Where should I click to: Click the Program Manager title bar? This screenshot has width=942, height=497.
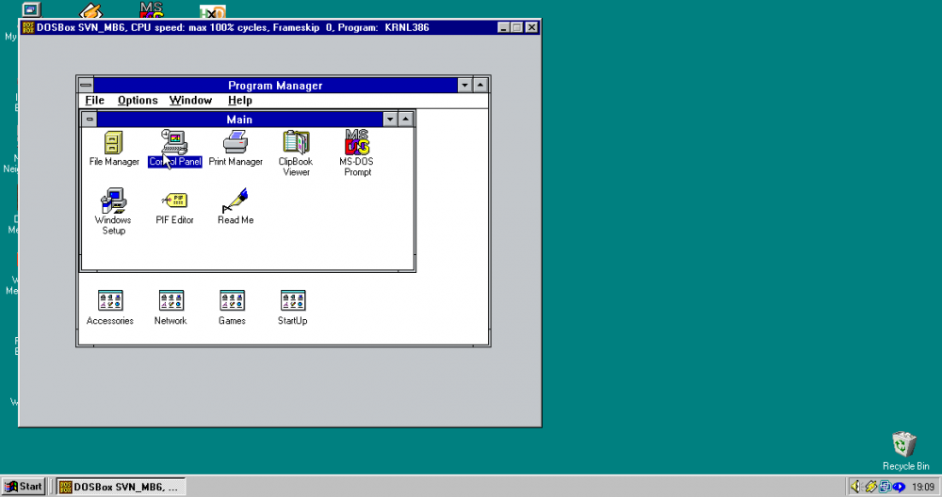(275, 86)
